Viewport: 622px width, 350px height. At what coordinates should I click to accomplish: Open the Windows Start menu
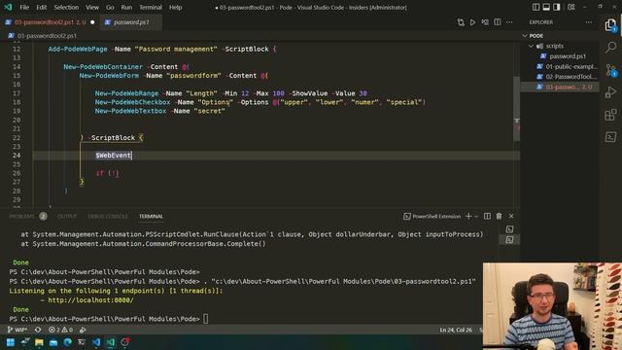[x=11, y=342]
